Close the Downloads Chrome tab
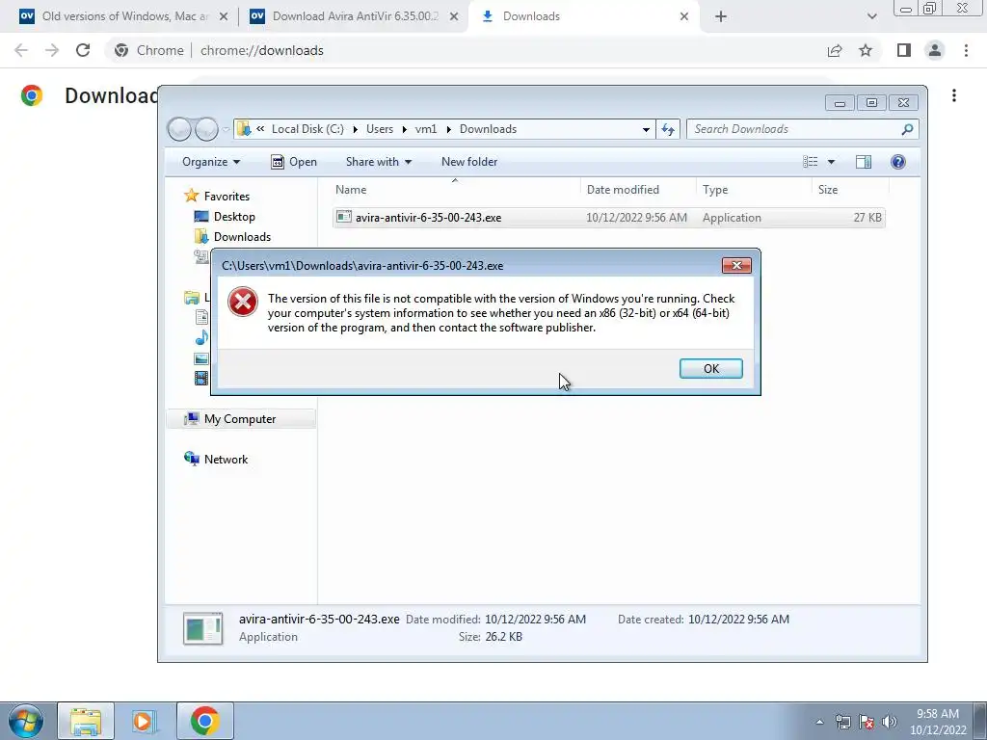The width and height of the screenshot is (987, 740). tap(684, 17)
